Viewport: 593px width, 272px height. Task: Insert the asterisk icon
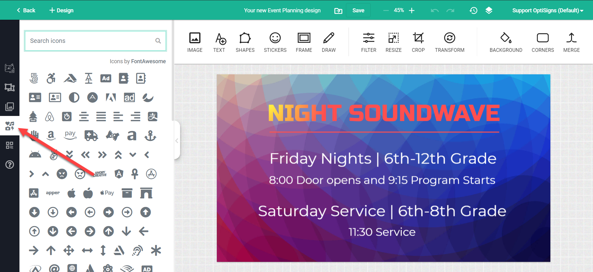(156, 250)
